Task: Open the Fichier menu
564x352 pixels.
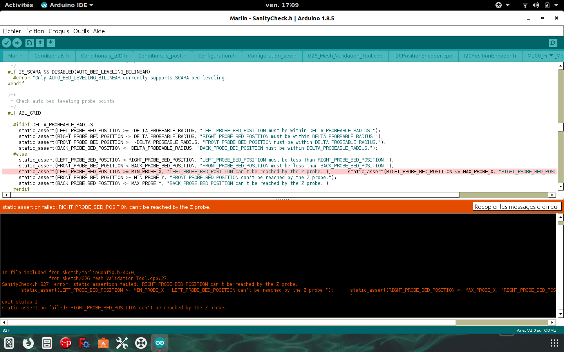Action: tap(12, 31)
